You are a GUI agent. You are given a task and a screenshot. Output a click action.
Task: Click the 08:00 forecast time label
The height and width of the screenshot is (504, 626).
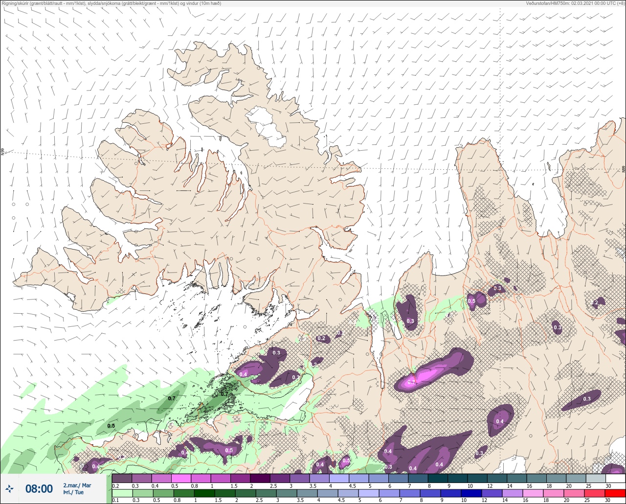coord(39,489)
